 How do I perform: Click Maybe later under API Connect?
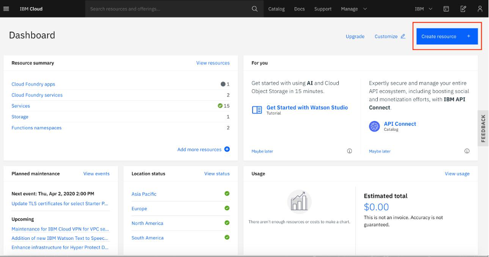pyautogui.click(x=379, y=152)
